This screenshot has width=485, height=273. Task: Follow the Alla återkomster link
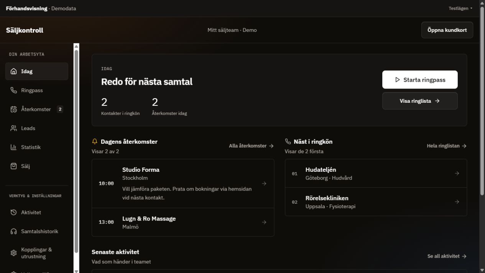(251, 146)
